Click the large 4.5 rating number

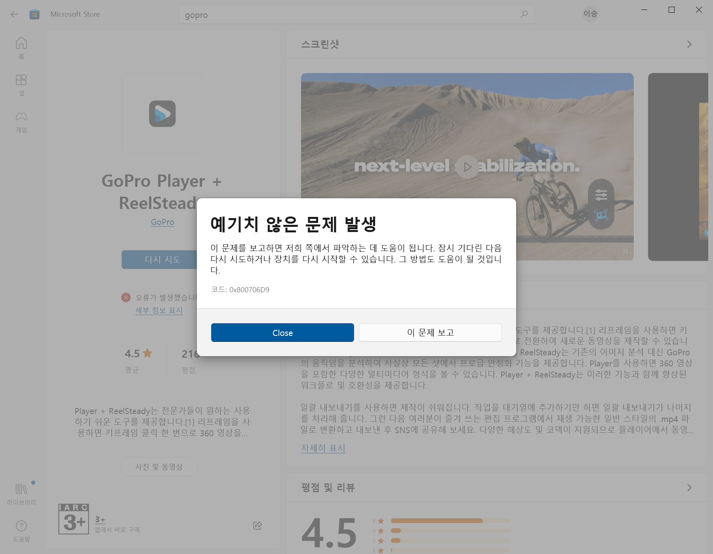pos(329,533)
